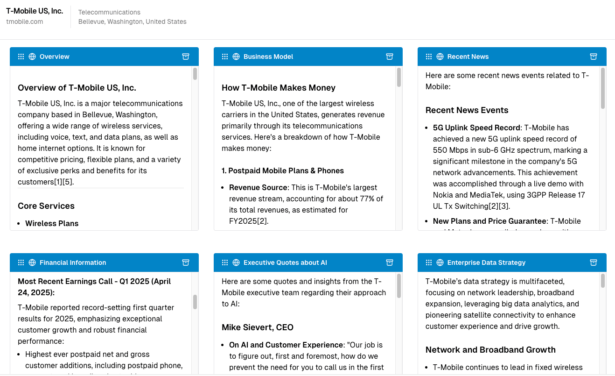
Task: Click the drag handle on Overview card
Action: [x=21, y=57]
